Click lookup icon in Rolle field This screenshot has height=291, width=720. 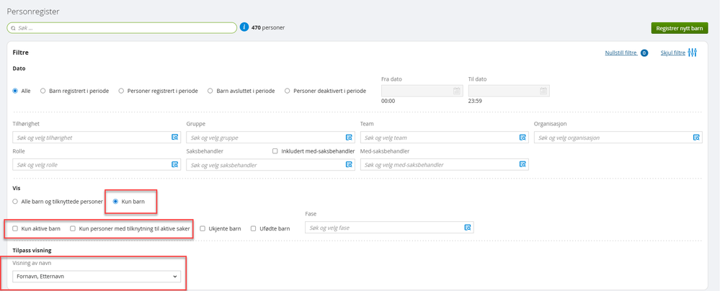pyautogui.click(x=175, y=164)
